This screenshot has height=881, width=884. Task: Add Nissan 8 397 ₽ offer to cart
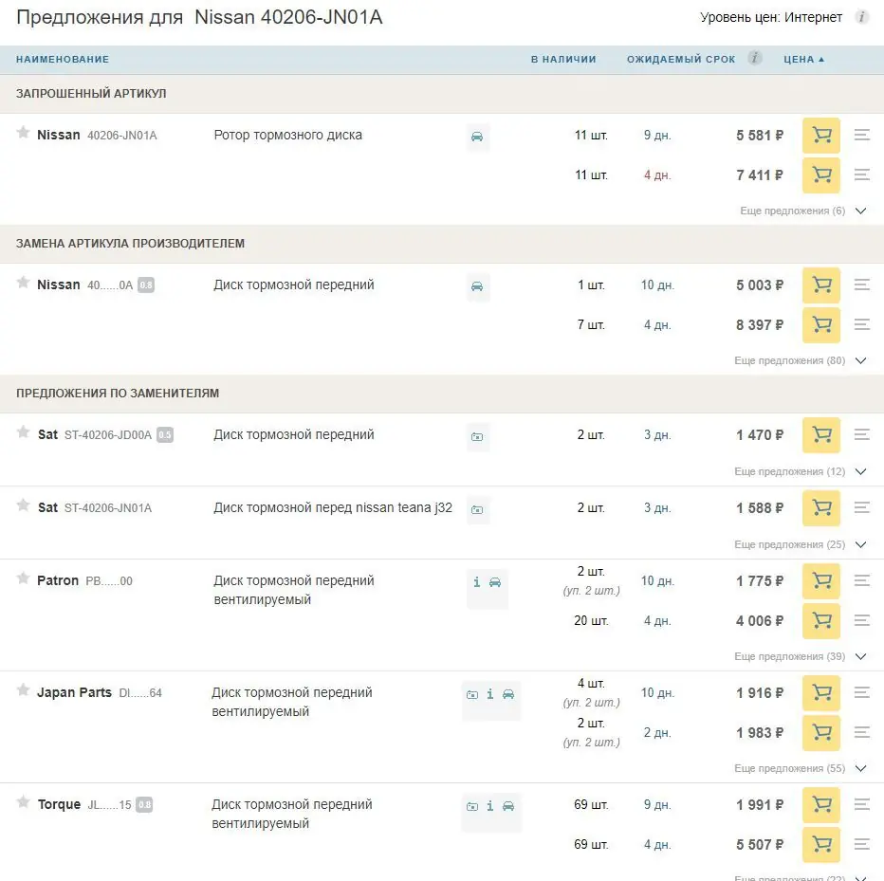[x=820, y=324]
